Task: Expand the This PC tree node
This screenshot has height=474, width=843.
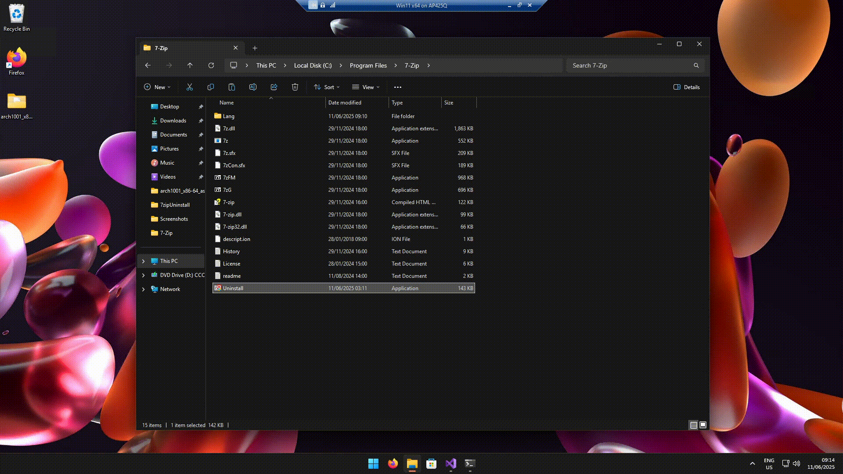Action: point(143,261)
